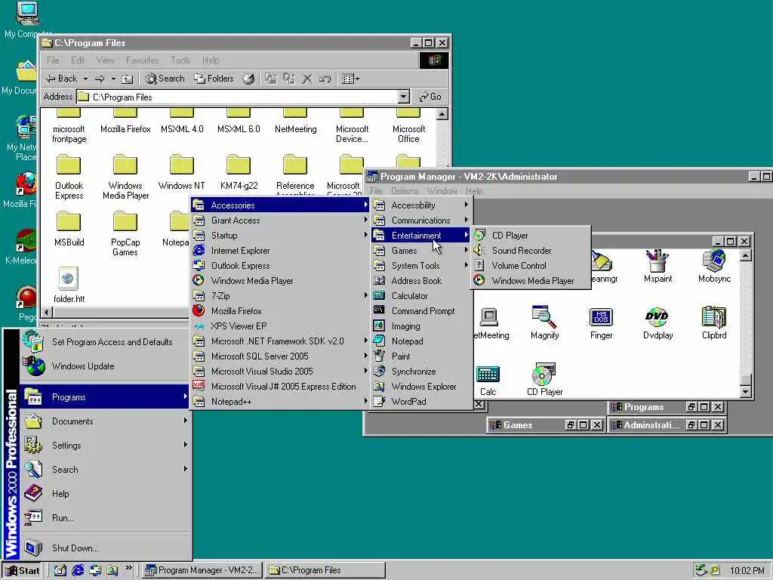Select the MSBuild folder in Explorer
773x580 pixels.
pyautogui.click(x=69, y=230)
